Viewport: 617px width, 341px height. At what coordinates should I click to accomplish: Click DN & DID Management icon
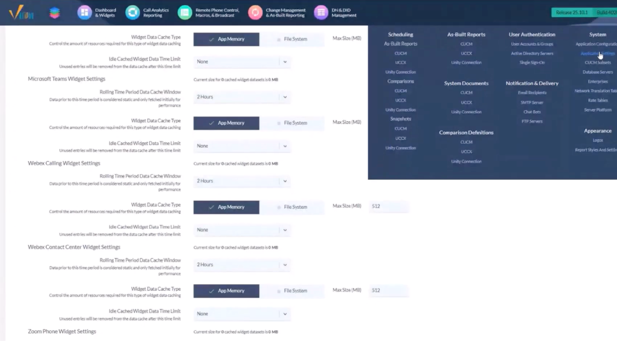coord(321,13)
